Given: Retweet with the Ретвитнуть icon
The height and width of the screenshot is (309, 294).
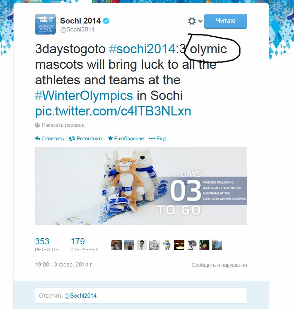Looking at the screenshot, I should coord(72,139).
